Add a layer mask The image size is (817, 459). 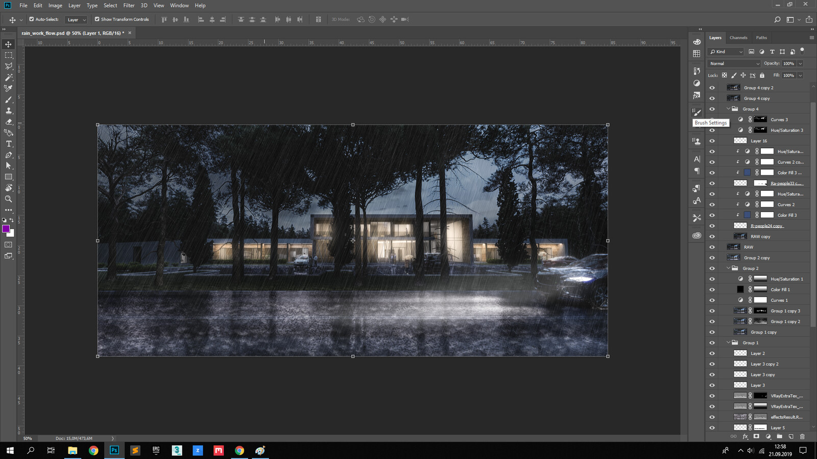[757, 437]
